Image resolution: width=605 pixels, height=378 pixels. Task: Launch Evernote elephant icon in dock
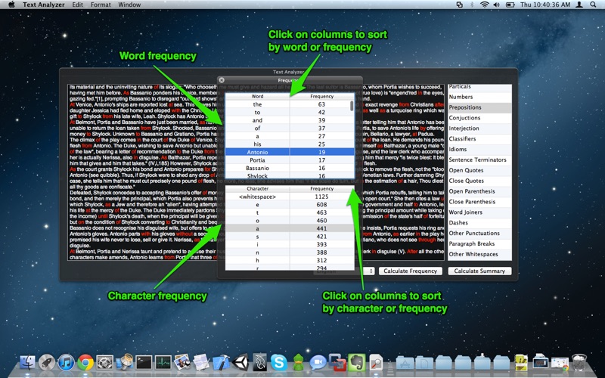(x=356, y=363)
